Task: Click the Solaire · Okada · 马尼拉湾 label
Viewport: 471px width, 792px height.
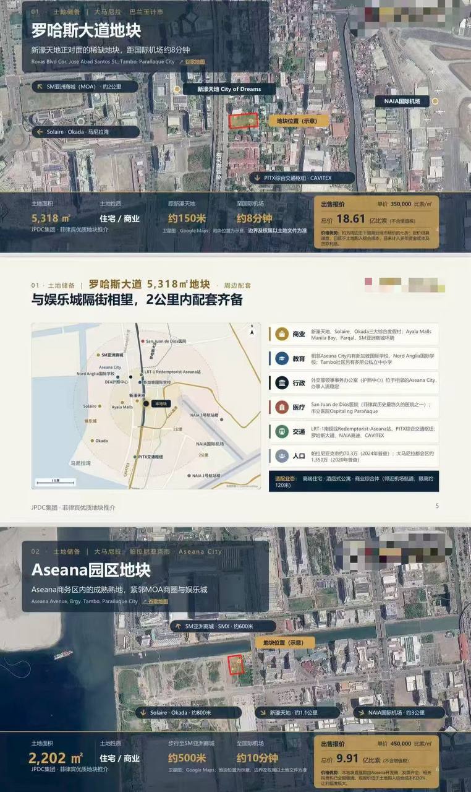Action: coord(87,132)
